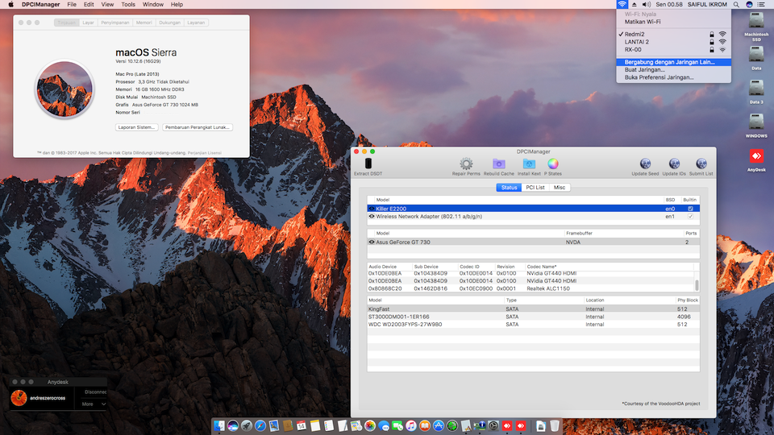Open the Dukungan tab in About This Mac
The height and width of the screenshot is (435, 774).
coord(169,23)
